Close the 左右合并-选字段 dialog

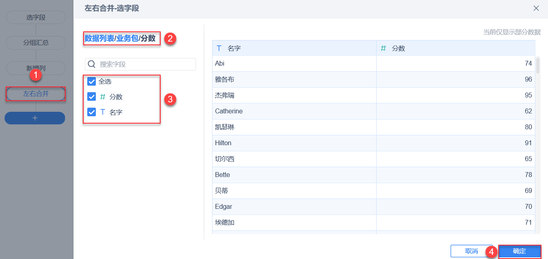point(536,8)
